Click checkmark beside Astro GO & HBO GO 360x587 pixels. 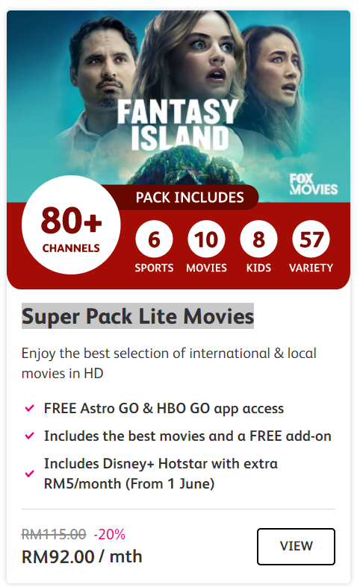(x=29, y=408)
